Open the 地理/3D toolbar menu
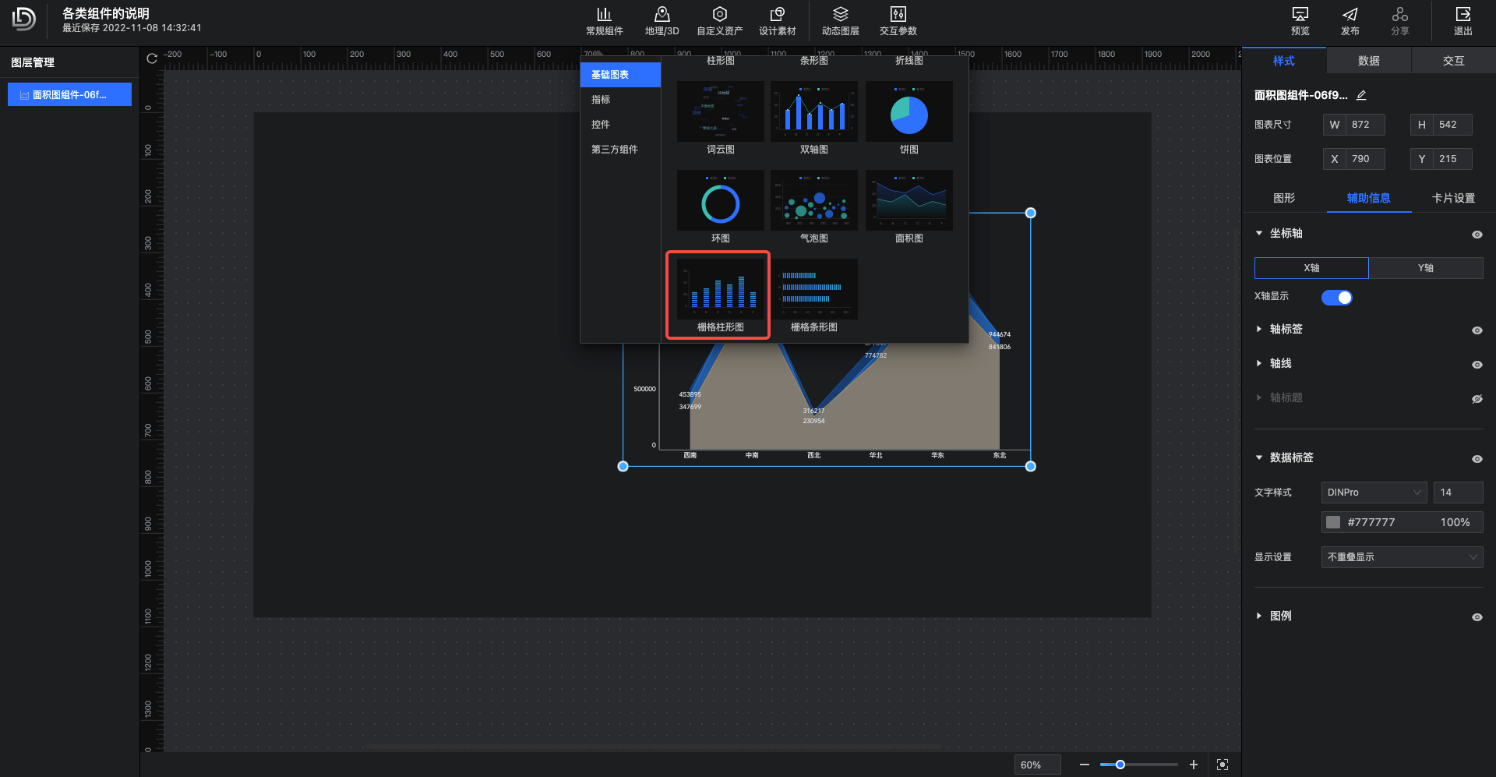Image resolution: width=1496 pixels, height=777 pixels. 662,21
